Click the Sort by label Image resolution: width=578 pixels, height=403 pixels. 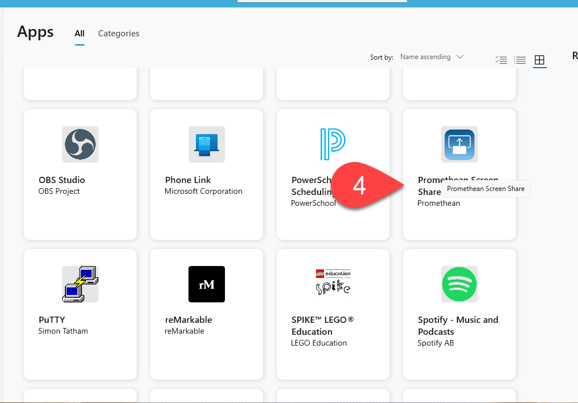(x=382, y=57)
